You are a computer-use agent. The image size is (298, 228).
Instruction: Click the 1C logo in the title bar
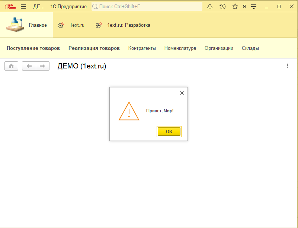pyautogui.click(x=9, y=6)
